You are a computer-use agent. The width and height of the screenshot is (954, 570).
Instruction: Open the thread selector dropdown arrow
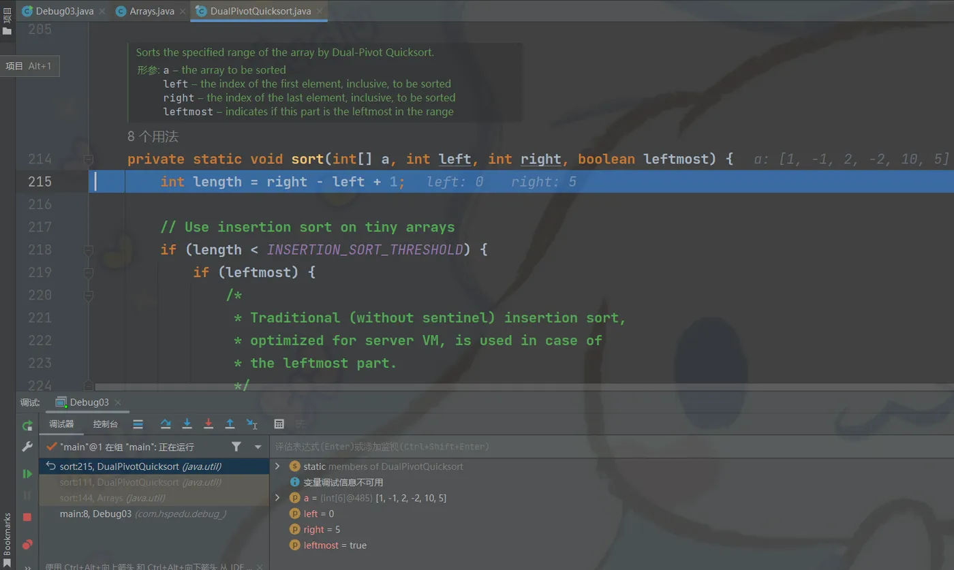258,447
